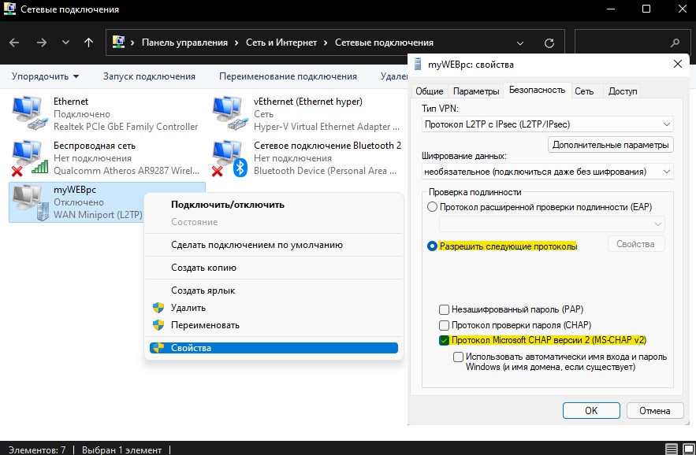696x455 pixels.
Task: Click the Сетевое подключение Bluetooth 2 icon
Action: (x=230, y=158)
